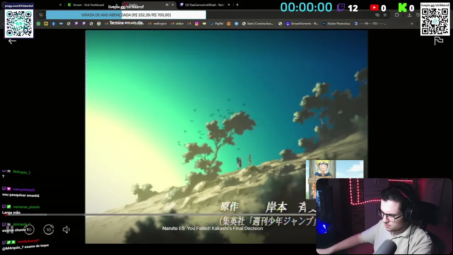Click the chat message 'exame de toque'
This screenshot has width=453, height=255.
click(37, 246)
